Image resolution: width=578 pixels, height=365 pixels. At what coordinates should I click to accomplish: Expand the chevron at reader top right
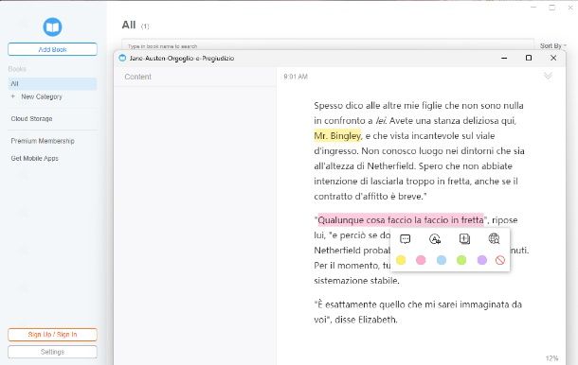(548, 76)
